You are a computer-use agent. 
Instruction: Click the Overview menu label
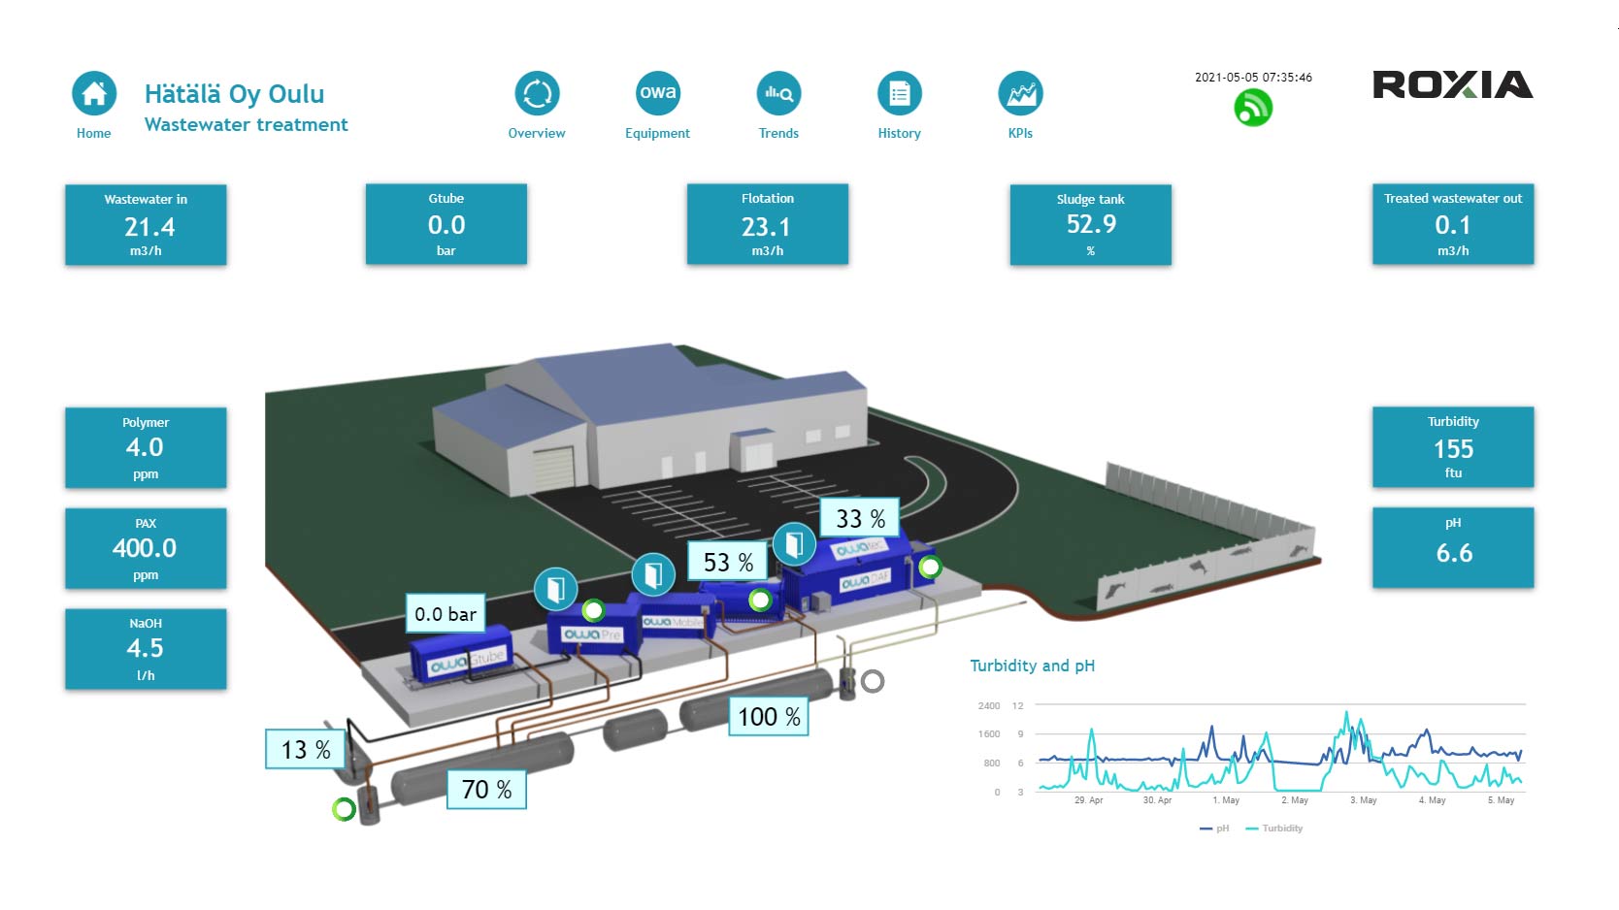coord(537,134)
